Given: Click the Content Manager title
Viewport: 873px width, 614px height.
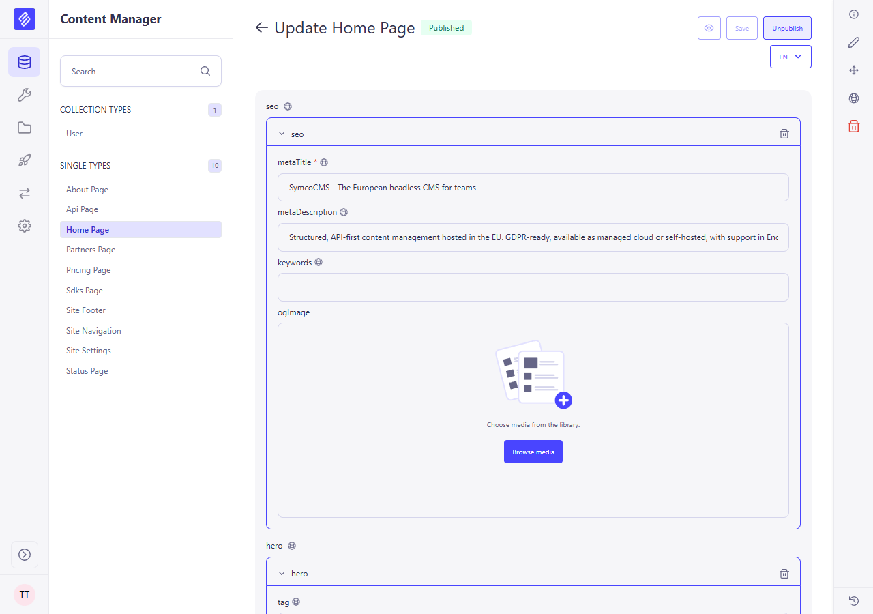Looking at the screenshot, I should point(110,19).
